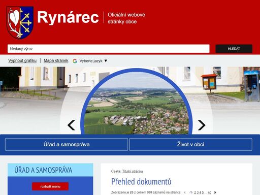Image resolution: width=260 pixels, height=195 pixels.
Task: Click the Google translate icon
Action: [x=75, y=61]
